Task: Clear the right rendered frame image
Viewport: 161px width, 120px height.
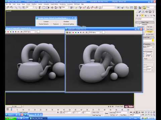Action: (x=87, y=32)
